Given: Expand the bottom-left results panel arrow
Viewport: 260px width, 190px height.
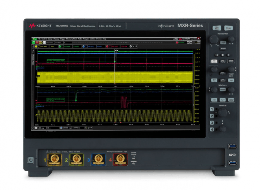Looking at the screenshot, I should click(32, 128).
